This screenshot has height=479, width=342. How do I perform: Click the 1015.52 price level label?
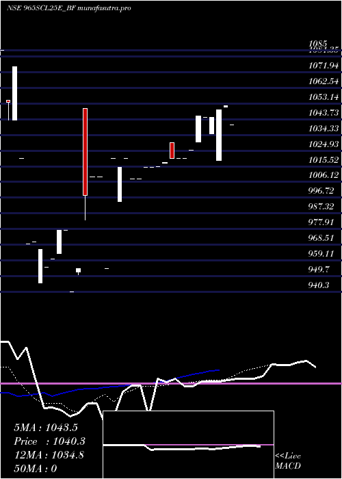(324, 159)
